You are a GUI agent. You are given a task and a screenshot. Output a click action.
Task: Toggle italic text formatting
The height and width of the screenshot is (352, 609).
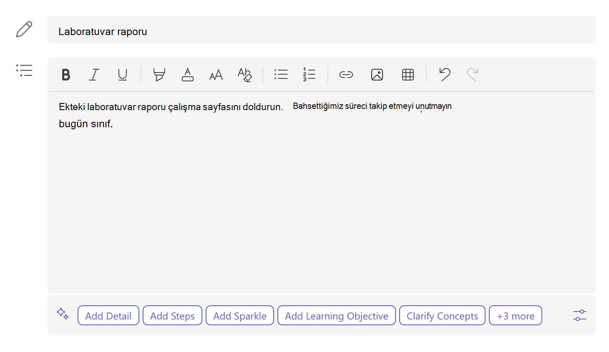click(x=94, y=75)
